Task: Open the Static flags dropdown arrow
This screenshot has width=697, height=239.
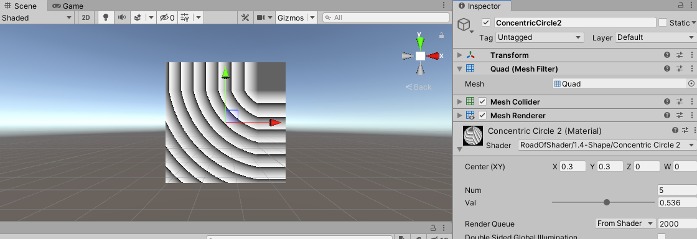Action: (694, 23)
